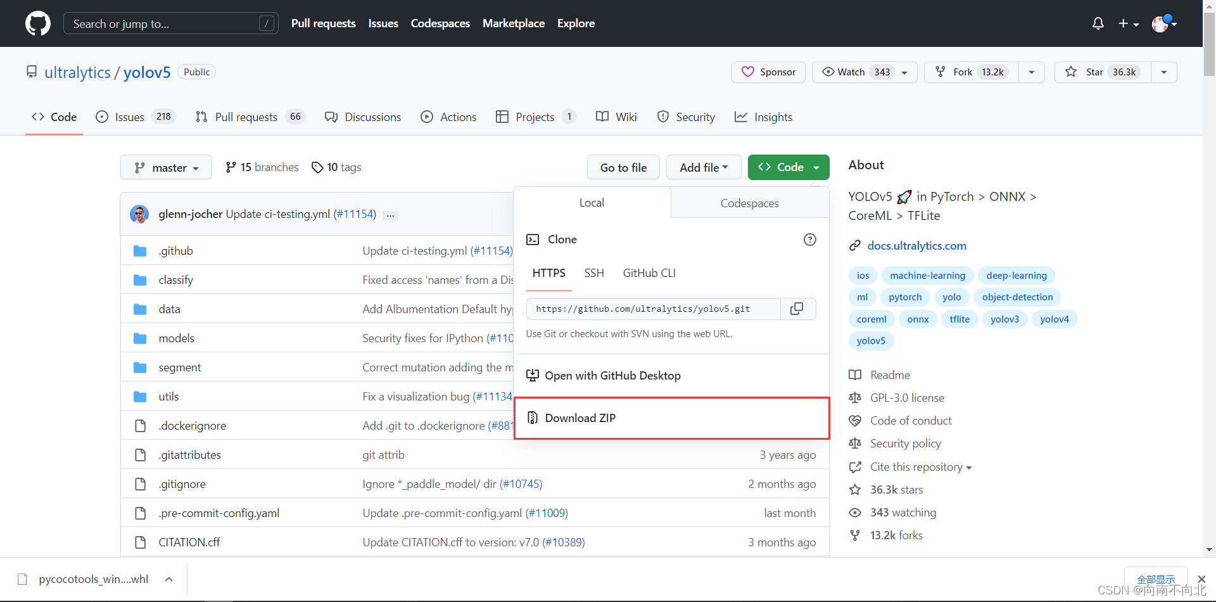Open the pycocotools download options arrow
This screenshot has height=602, width=1216.
[x=169, y=579]
